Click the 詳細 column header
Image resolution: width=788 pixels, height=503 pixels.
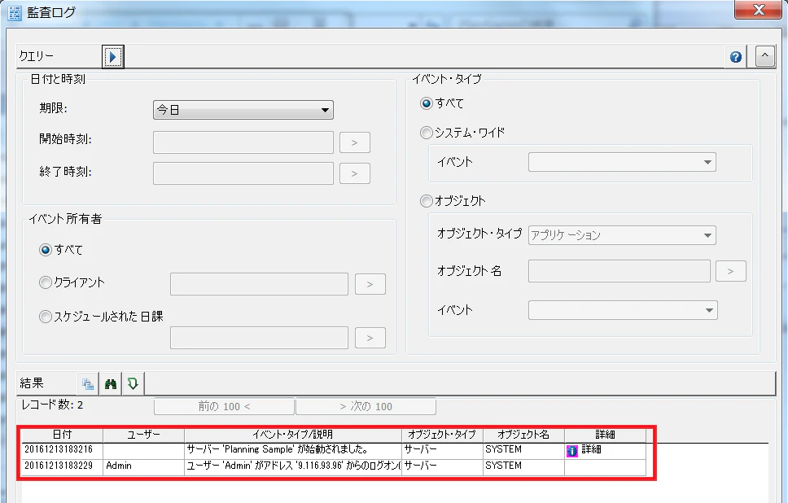[x=605, y=435]
